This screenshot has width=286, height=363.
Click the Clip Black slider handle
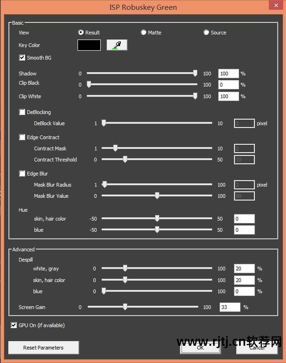pyautogui.click(x=89, y=84)
